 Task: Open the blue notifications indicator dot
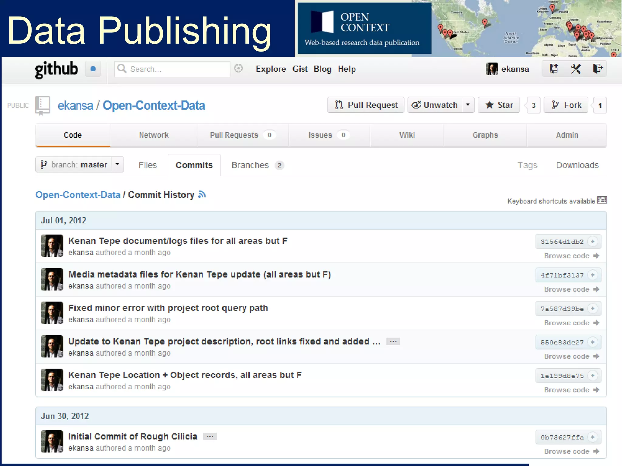point(93,69)
